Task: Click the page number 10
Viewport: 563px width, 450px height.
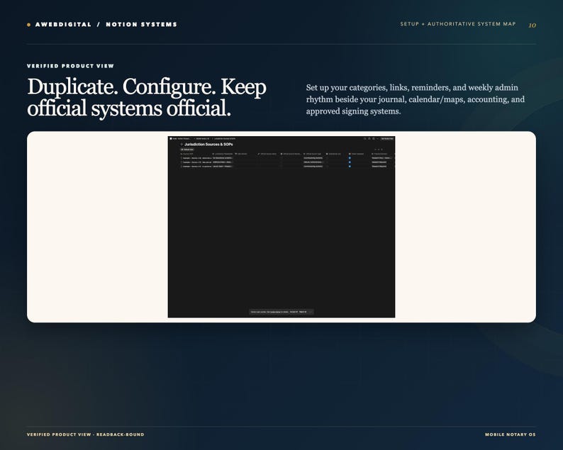Action: tap(532, 25)
